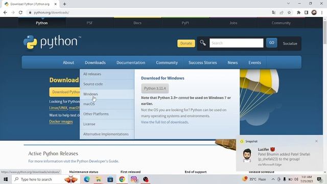Viewport: 327px width, 184px height.
Task: Choose Alternative Implementations from dropdown
Action: 107,134
